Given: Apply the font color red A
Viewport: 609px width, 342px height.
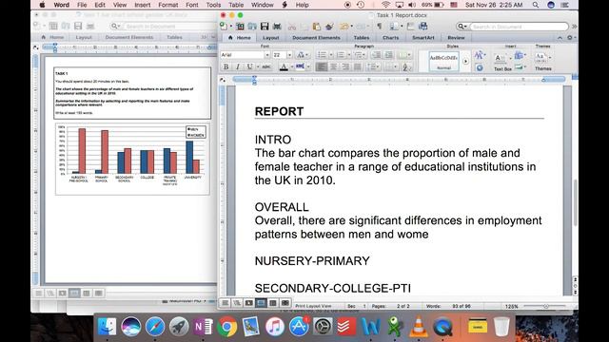Looking at the screenshot, I should point(284,66).
